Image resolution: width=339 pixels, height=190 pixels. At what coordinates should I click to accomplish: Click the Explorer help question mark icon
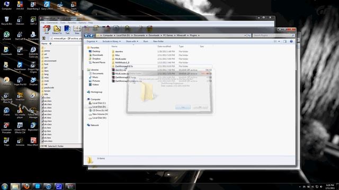pyautogui.click(x=291, y=41)
